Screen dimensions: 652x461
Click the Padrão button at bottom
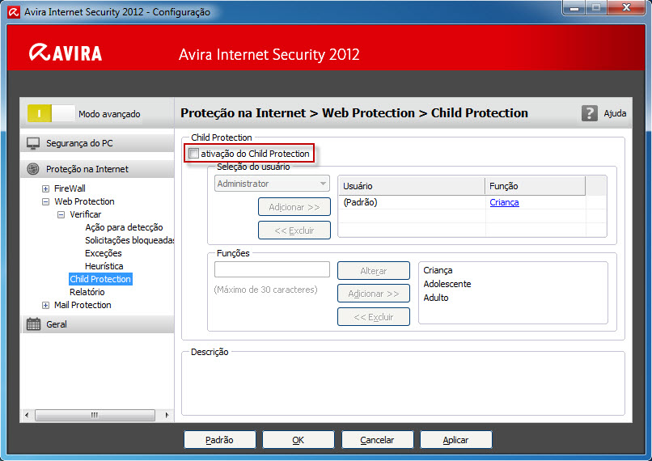[x=219, y=440]
